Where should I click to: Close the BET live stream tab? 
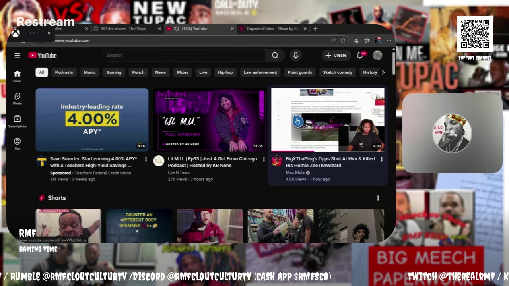tap(159, 29)
